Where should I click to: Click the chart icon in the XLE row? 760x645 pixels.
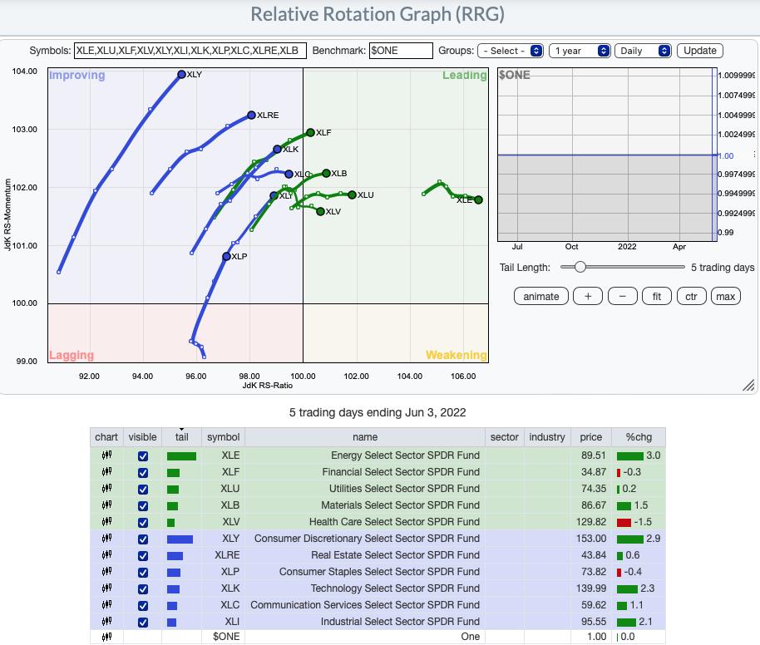(x=106, y=455)
